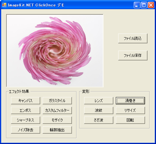Screen dimensions: 156x144
Task: Apply the ガラスタイル effect
Action: coord(57,101)
